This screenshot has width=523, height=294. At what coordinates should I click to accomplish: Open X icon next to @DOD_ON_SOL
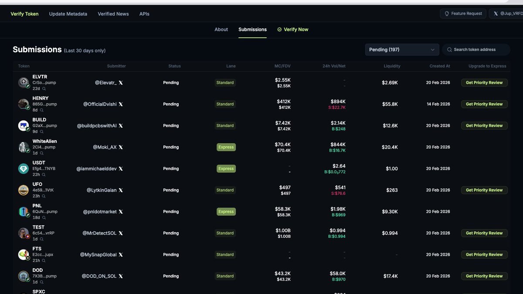click(121, 276)
